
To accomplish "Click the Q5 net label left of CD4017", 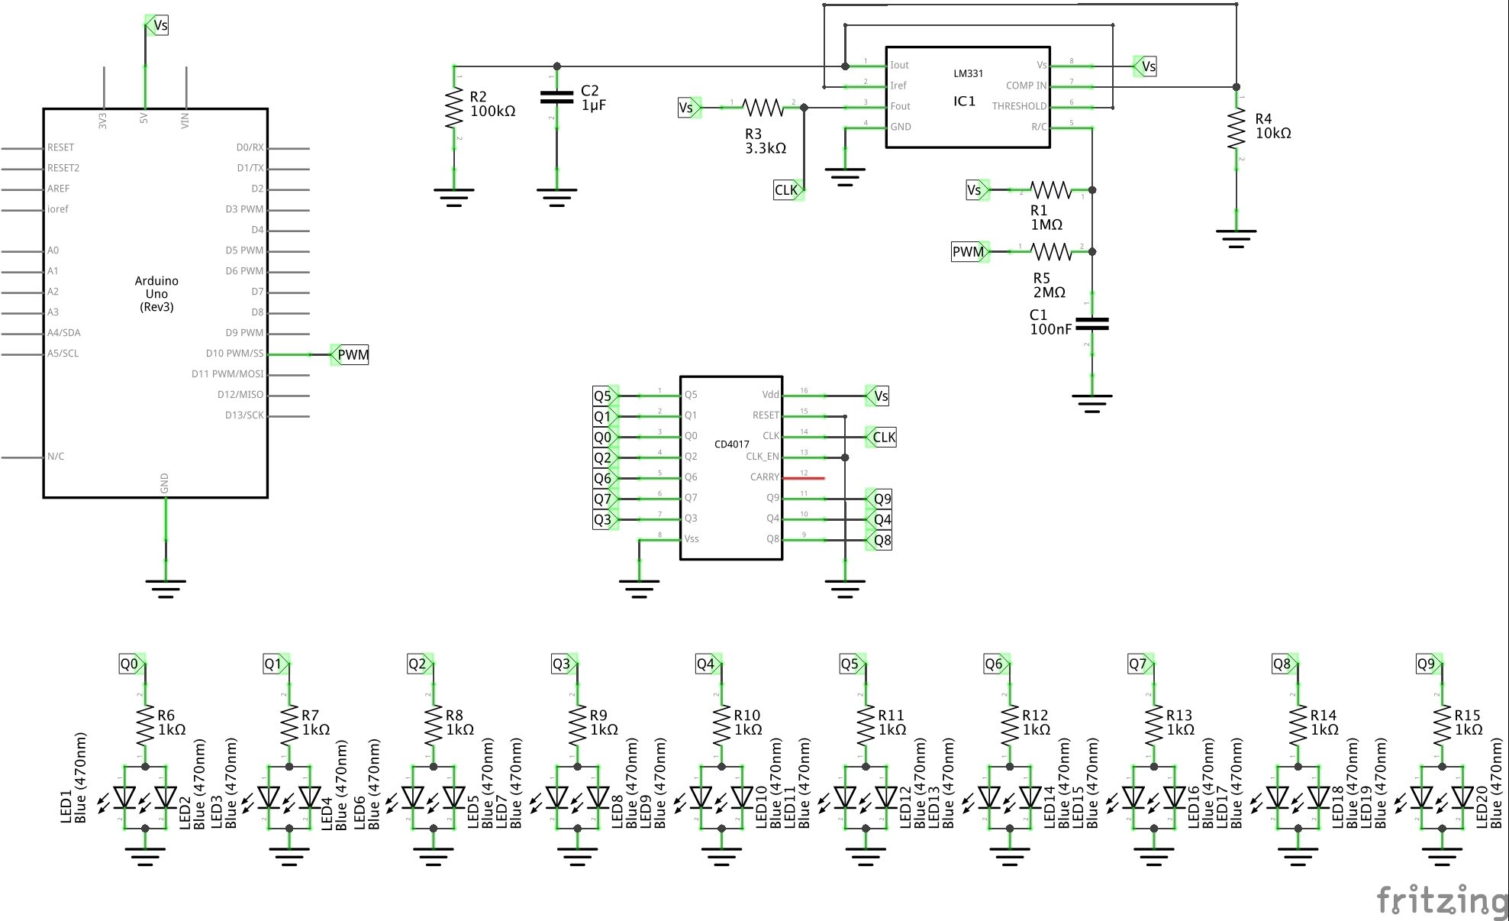I will point(606,396).
